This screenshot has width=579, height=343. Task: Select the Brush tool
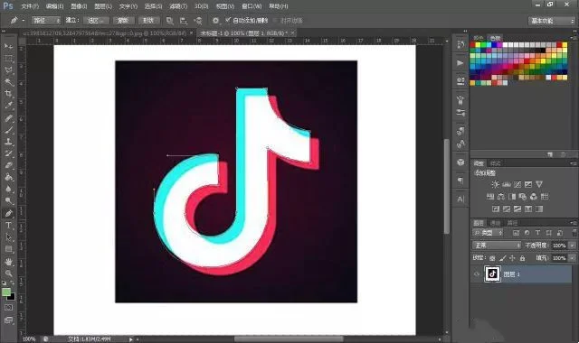pos(8,130)
